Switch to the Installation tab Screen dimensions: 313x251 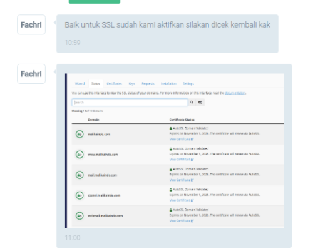168,83
